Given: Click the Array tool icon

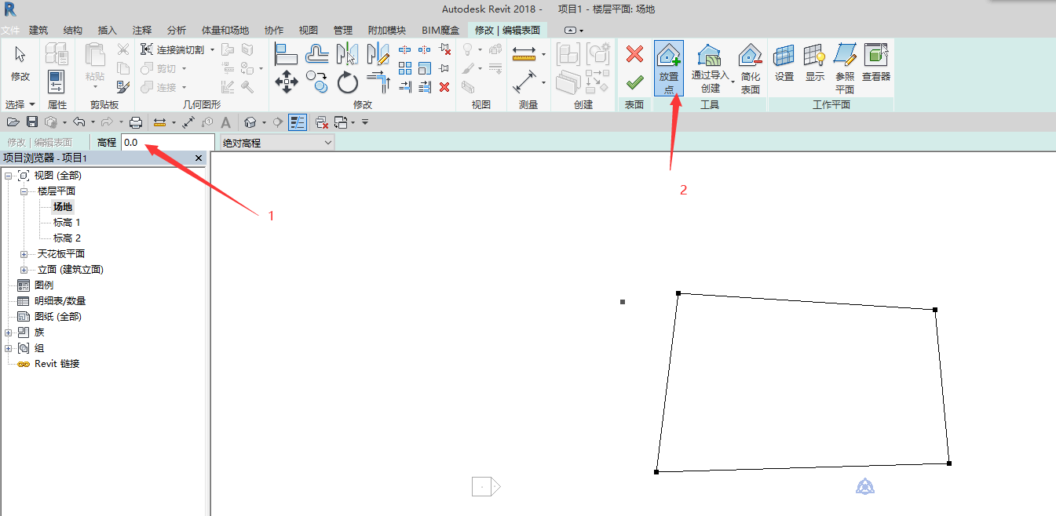Looking at the screenshot, I should 405,68.
